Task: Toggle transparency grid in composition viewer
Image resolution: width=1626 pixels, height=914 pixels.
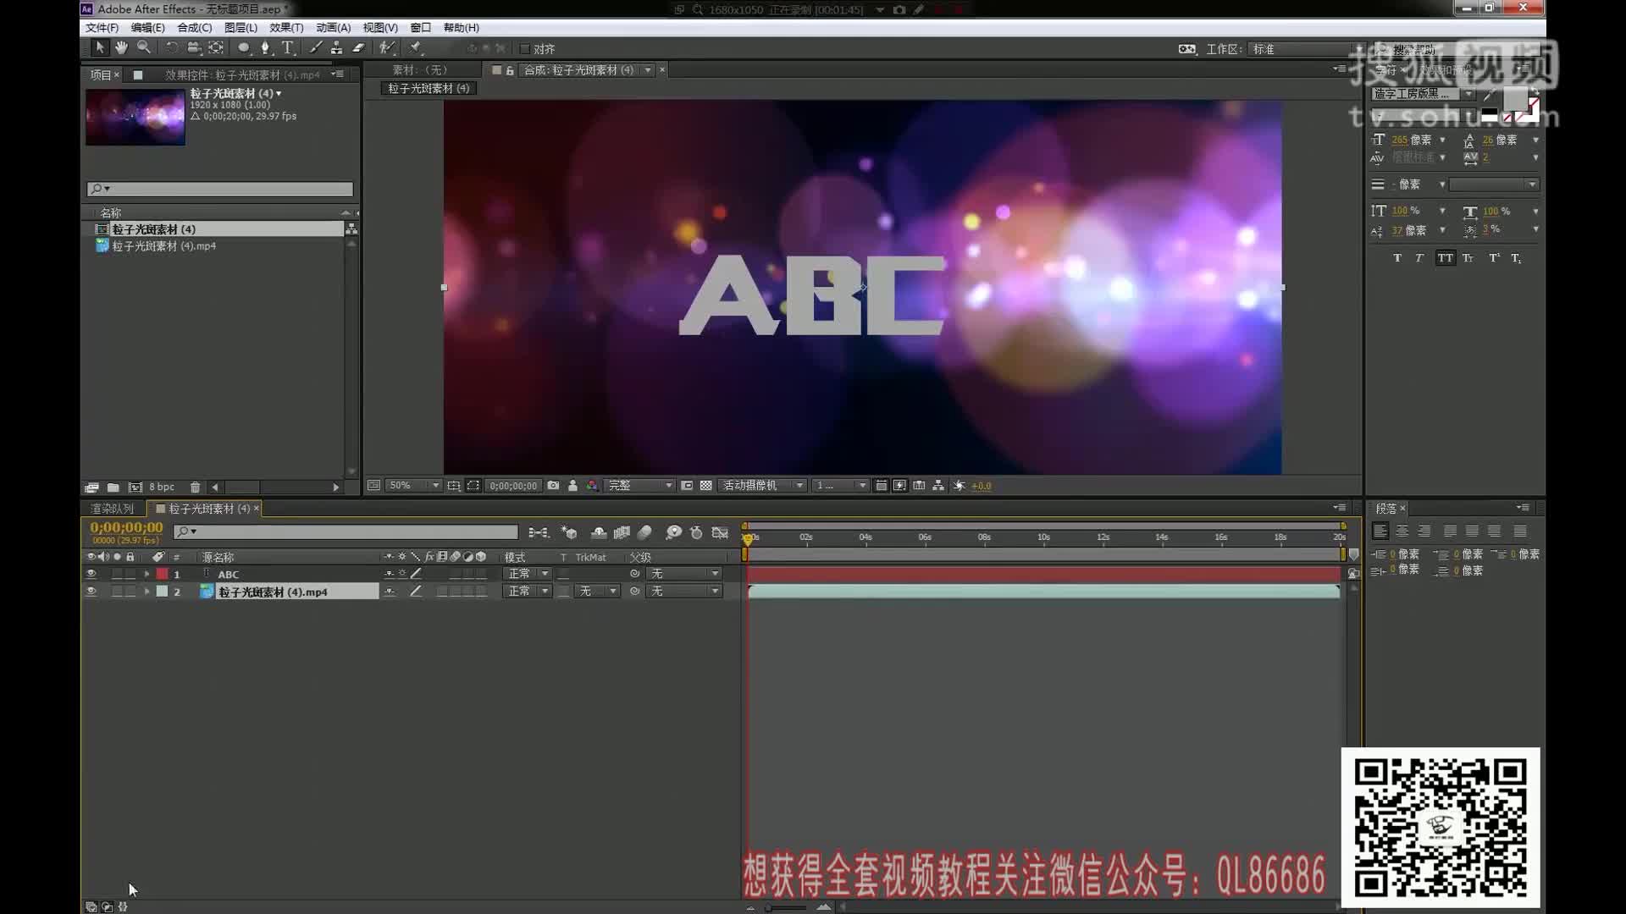Action: tap(706, 486)
